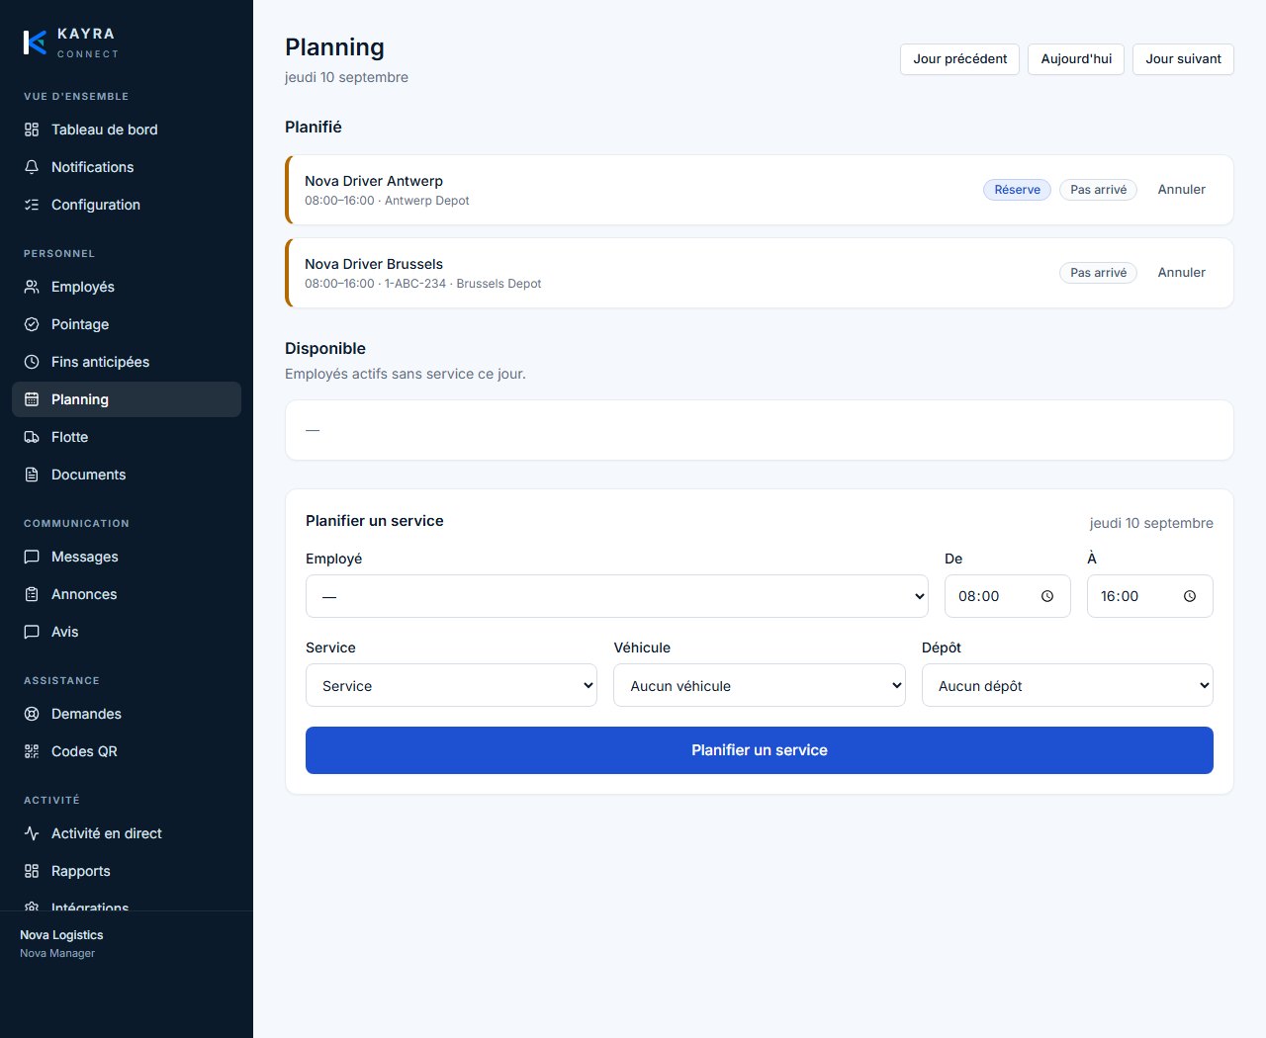Open Avis page
Viewport: 1266px width, 1038px height.
127,632
